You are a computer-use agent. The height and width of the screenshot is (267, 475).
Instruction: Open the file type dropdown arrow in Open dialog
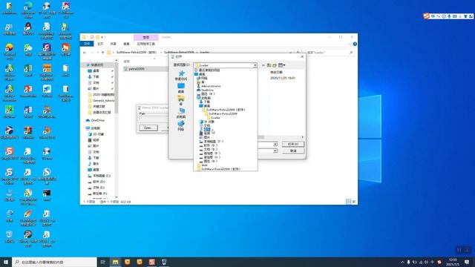pos(275,151)
